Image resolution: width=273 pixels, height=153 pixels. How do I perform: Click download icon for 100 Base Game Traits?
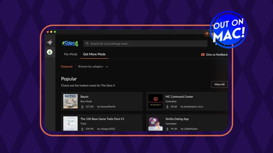pos(82,129)
